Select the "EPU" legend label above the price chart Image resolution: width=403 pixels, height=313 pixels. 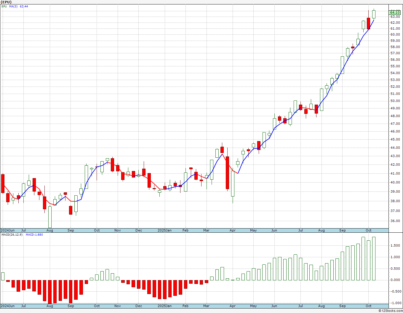(x=4, y=6)
